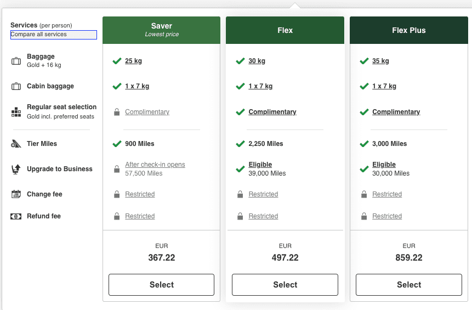Open Complimentary seat selection link under Flex
This screenshot has height=310, width=472.
click(x=272, y=112)
